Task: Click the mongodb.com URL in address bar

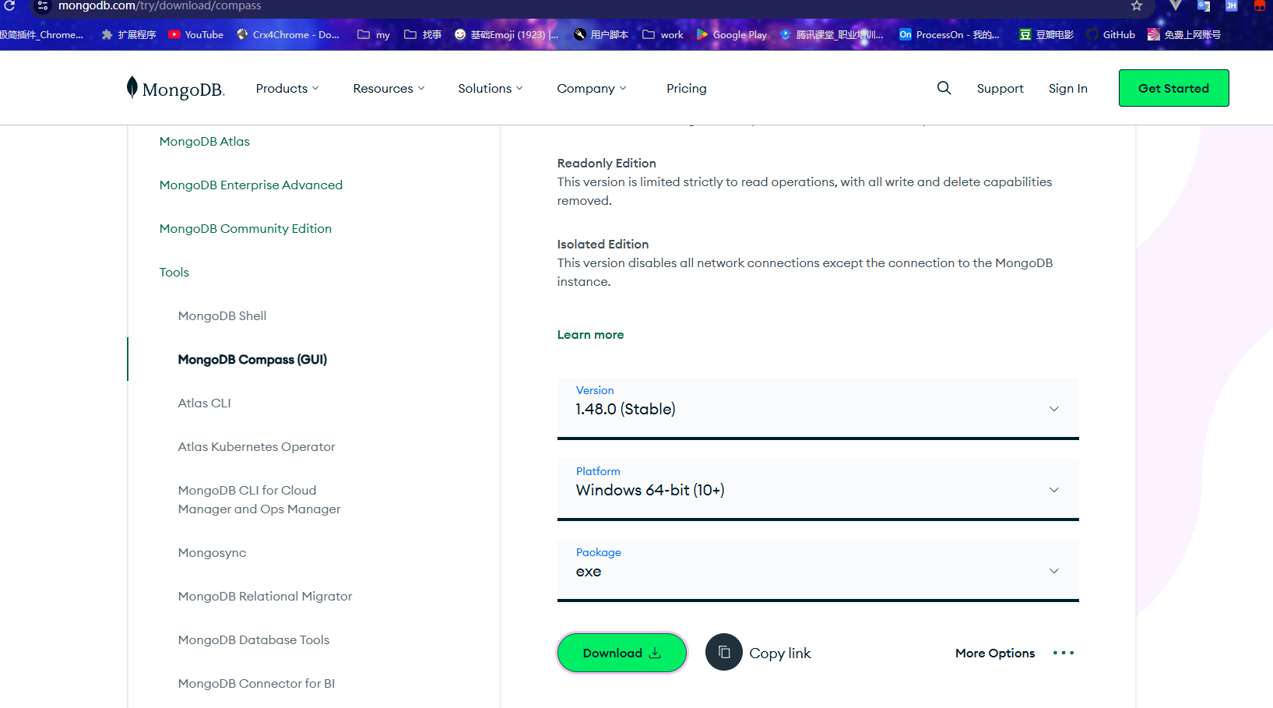Action: pyautogui.click(x=160, y=5)
